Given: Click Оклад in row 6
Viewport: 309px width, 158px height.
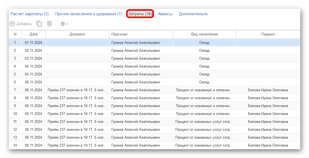Looking at the screenshot, I should 204,82.
